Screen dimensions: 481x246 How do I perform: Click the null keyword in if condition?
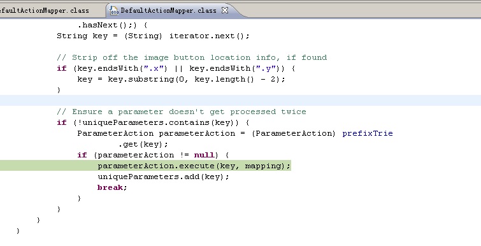pyautogui.click(x=204, y=156)
